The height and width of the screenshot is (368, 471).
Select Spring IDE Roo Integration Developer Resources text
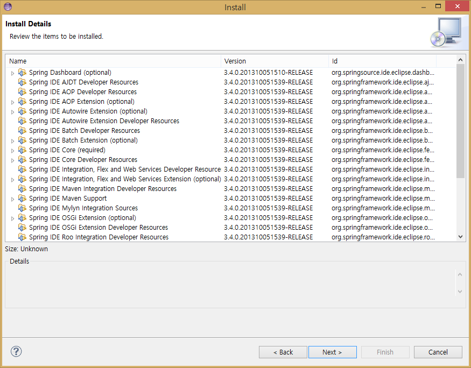(99, 237)
